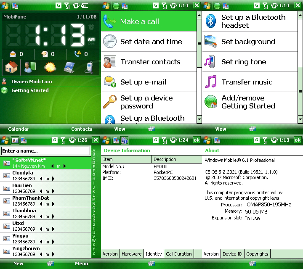Switch to the Copyrights tab

pyautogui.click(x=257, y=254)
